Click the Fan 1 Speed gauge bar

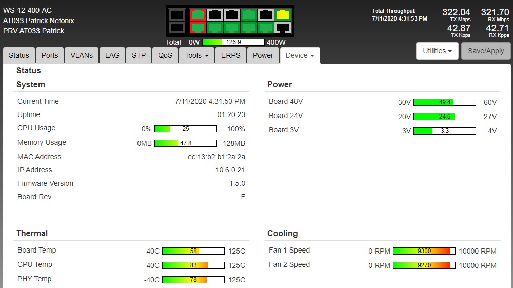424,251
